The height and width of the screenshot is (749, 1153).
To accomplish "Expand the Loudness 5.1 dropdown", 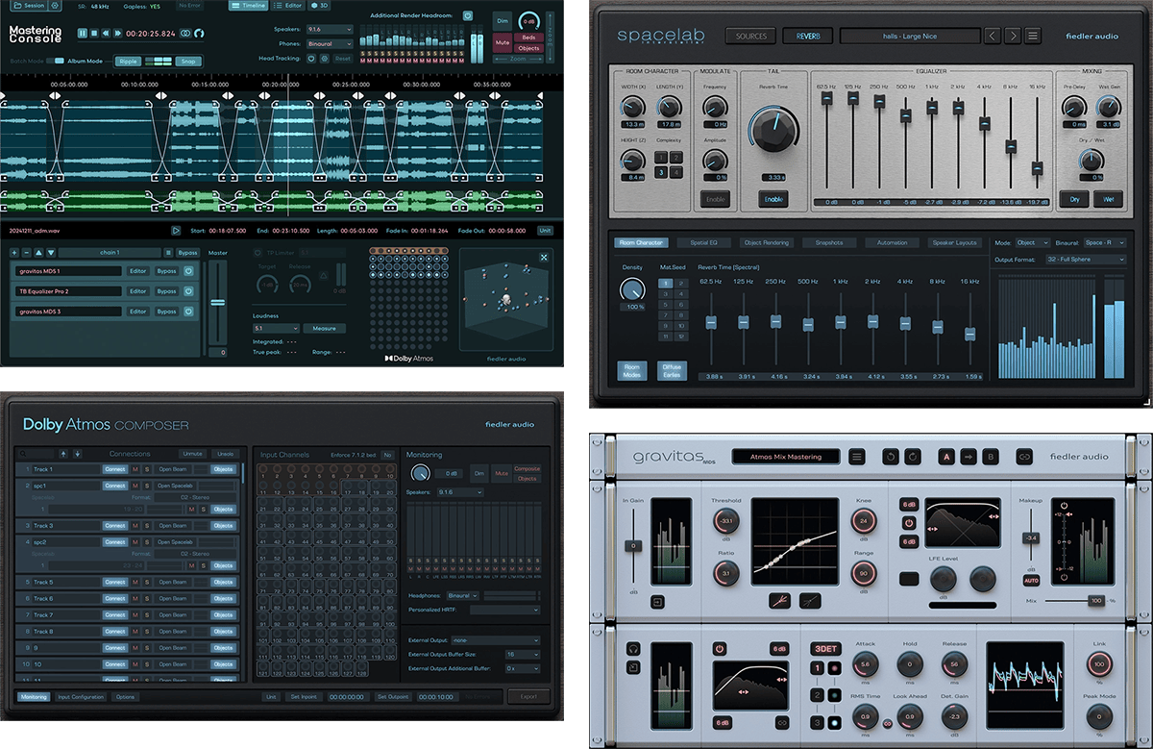I will click(x=276, y=328).
